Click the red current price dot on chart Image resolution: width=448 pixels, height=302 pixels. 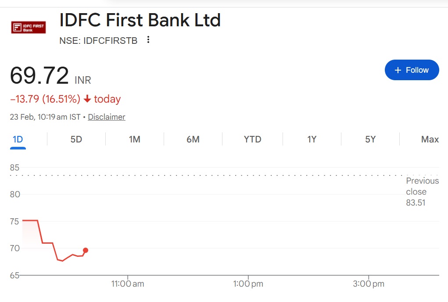pyautogui.click(x=86, y=250)
